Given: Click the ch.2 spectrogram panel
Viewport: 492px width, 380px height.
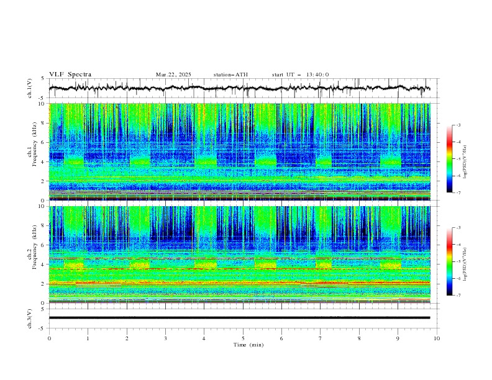Looking at the screenshot, I should [x=240, y=255].
